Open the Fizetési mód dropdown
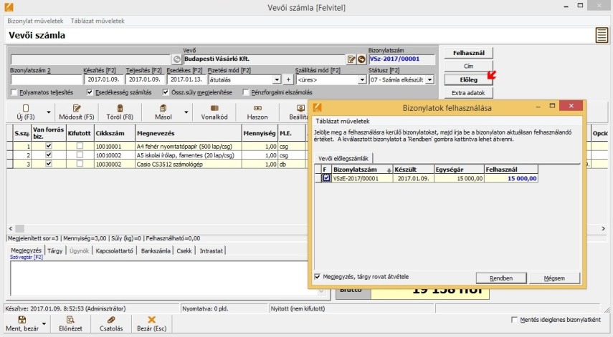Image resolution: width=613 pixels, height=337 pixels. coord(277,80)
